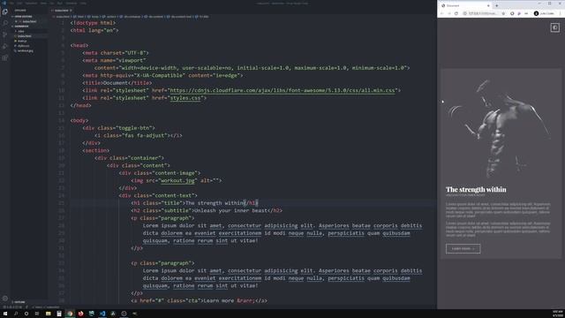Open Cortana from the taskbar
565x318 pixels.
(x=26, y=314)
